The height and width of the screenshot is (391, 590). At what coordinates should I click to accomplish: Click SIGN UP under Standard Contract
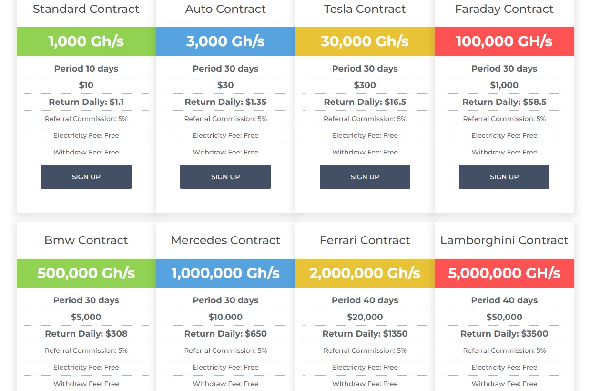86,177
